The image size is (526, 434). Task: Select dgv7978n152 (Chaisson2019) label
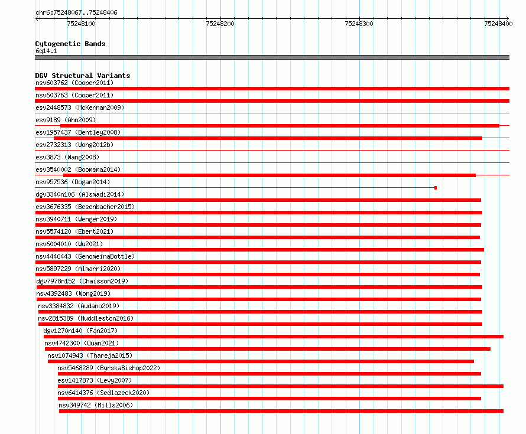[82, 281]
